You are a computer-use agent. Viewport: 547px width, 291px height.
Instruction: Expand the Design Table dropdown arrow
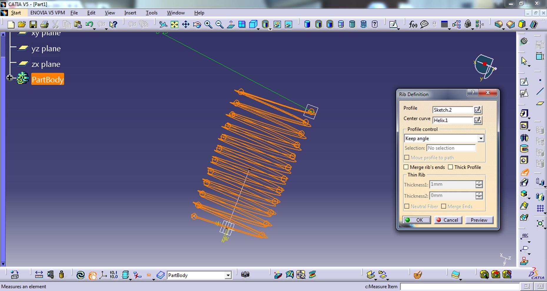[449, 29]
